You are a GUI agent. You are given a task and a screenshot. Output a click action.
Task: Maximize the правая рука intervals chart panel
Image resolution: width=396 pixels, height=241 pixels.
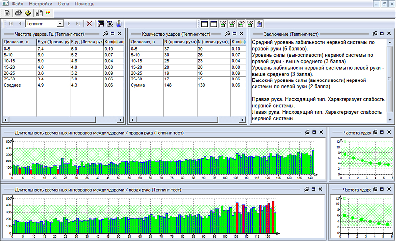coord(314,132)
